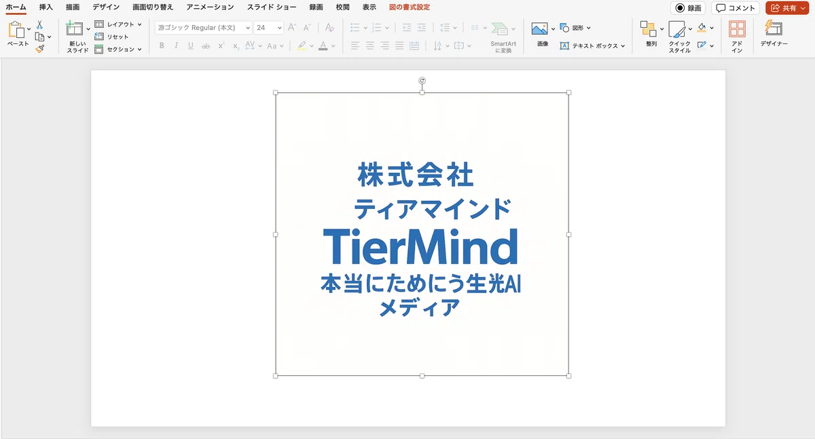
Task: Click the font color swatch button
Action: pos(323,46)
